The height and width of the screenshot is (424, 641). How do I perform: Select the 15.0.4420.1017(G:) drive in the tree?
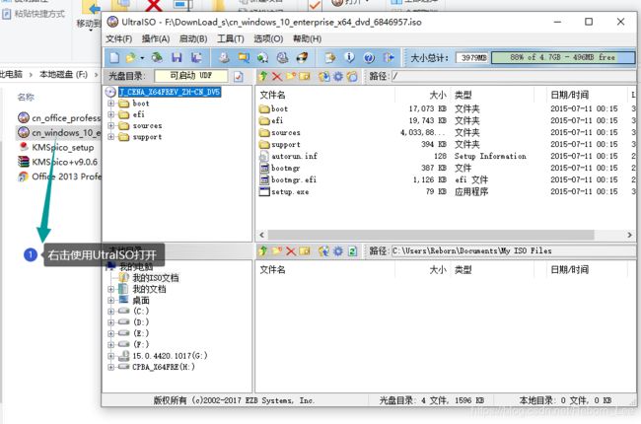[170, 356]
